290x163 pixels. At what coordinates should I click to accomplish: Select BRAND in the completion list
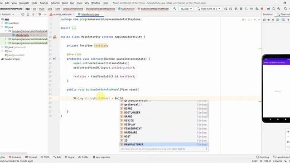point(164,117)
